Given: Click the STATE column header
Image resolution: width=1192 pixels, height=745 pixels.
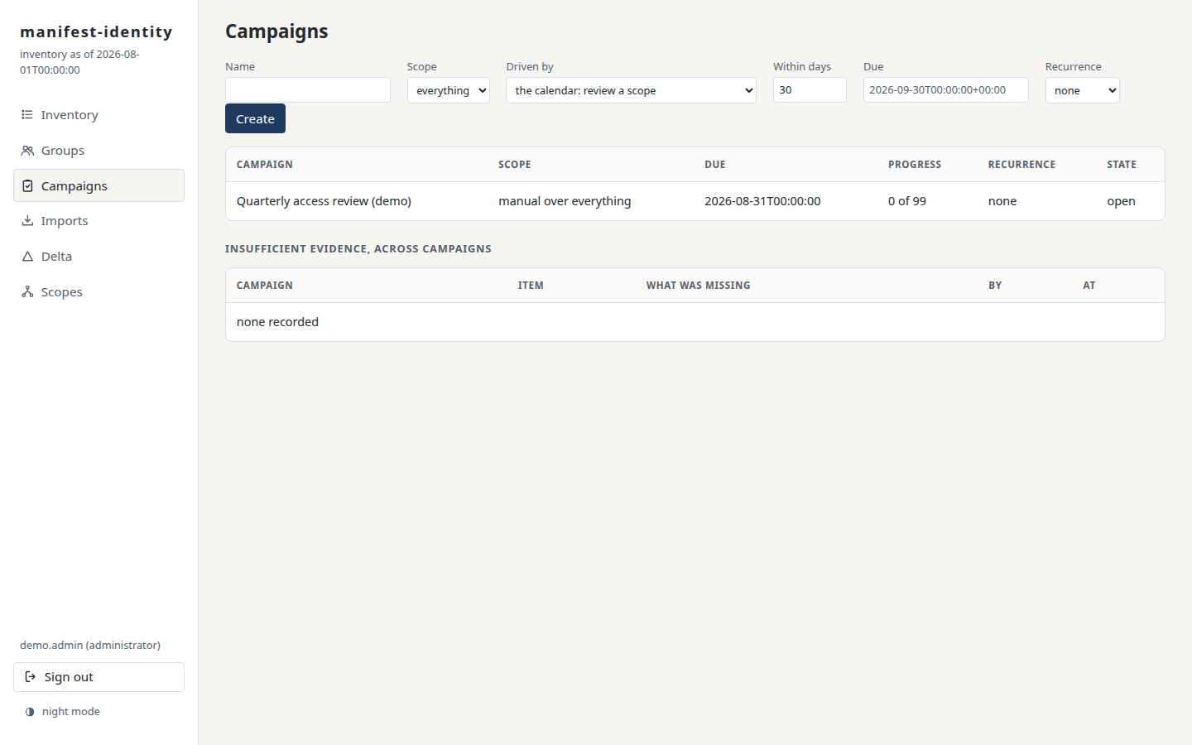Looking at the screenshot, I should coord(1122,165).
